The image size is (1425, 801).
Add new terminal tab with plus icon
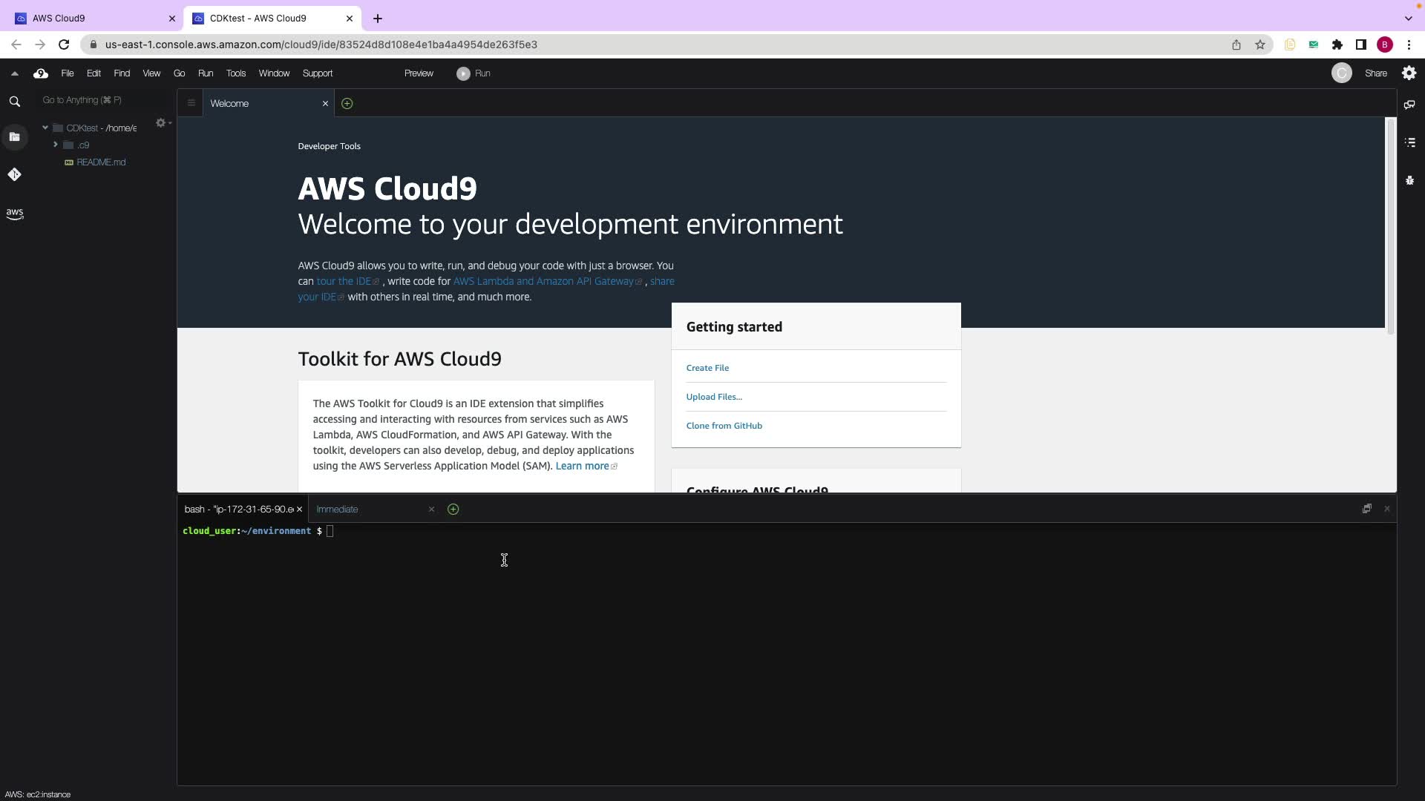(453, 509)
